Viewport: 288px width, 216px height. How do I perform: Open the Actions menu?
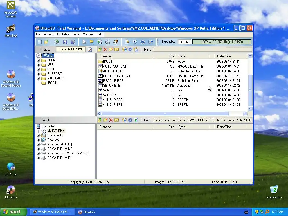pos(49,34)
